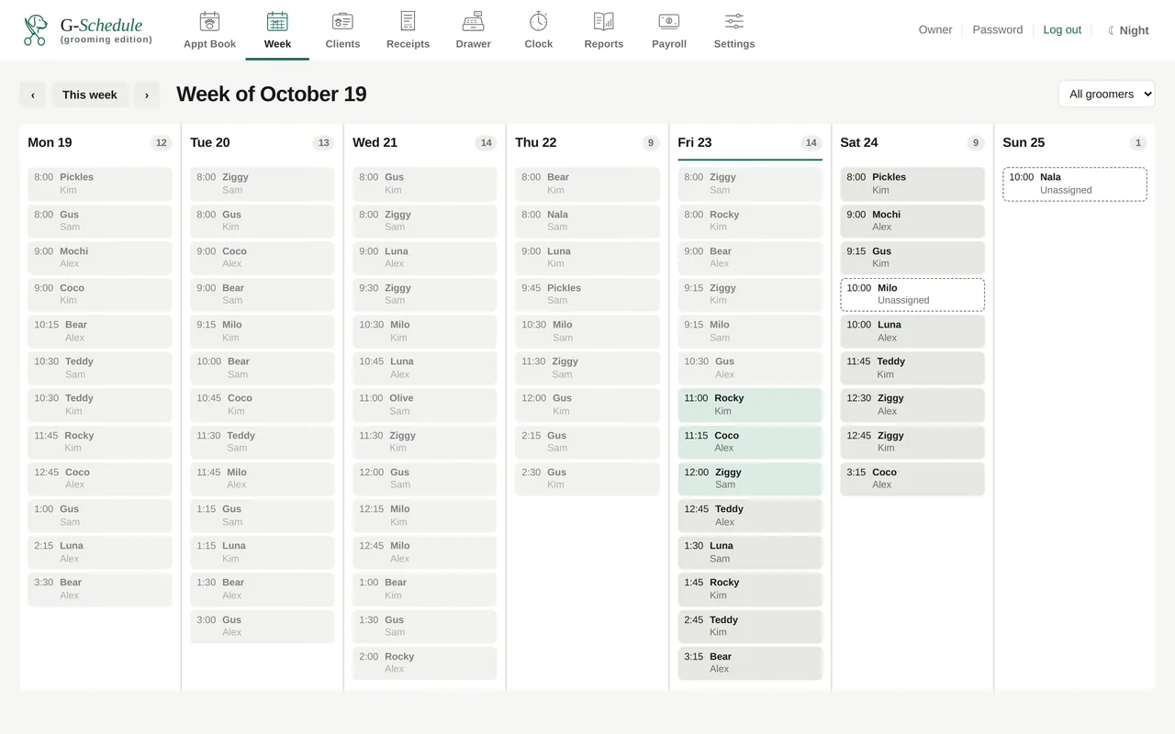The height and width of the screenshot is (734, 1175).
Task: Click the Fri 23 day header
Action: [x=695, y=142]
